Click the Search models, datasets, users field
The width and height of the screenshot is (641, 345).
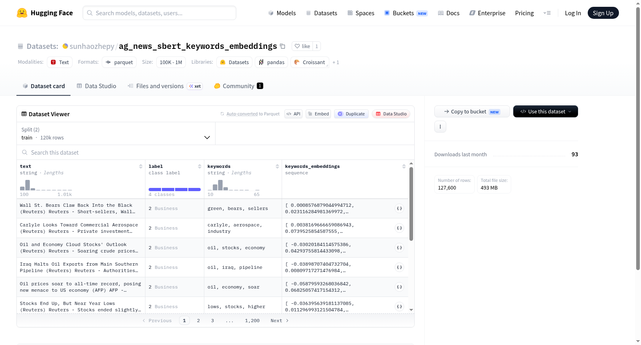[159, 13]
